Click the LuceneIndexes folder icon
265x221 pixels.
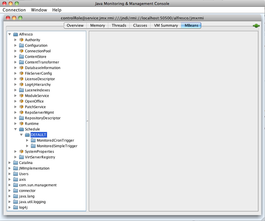(x=21, y=90)
